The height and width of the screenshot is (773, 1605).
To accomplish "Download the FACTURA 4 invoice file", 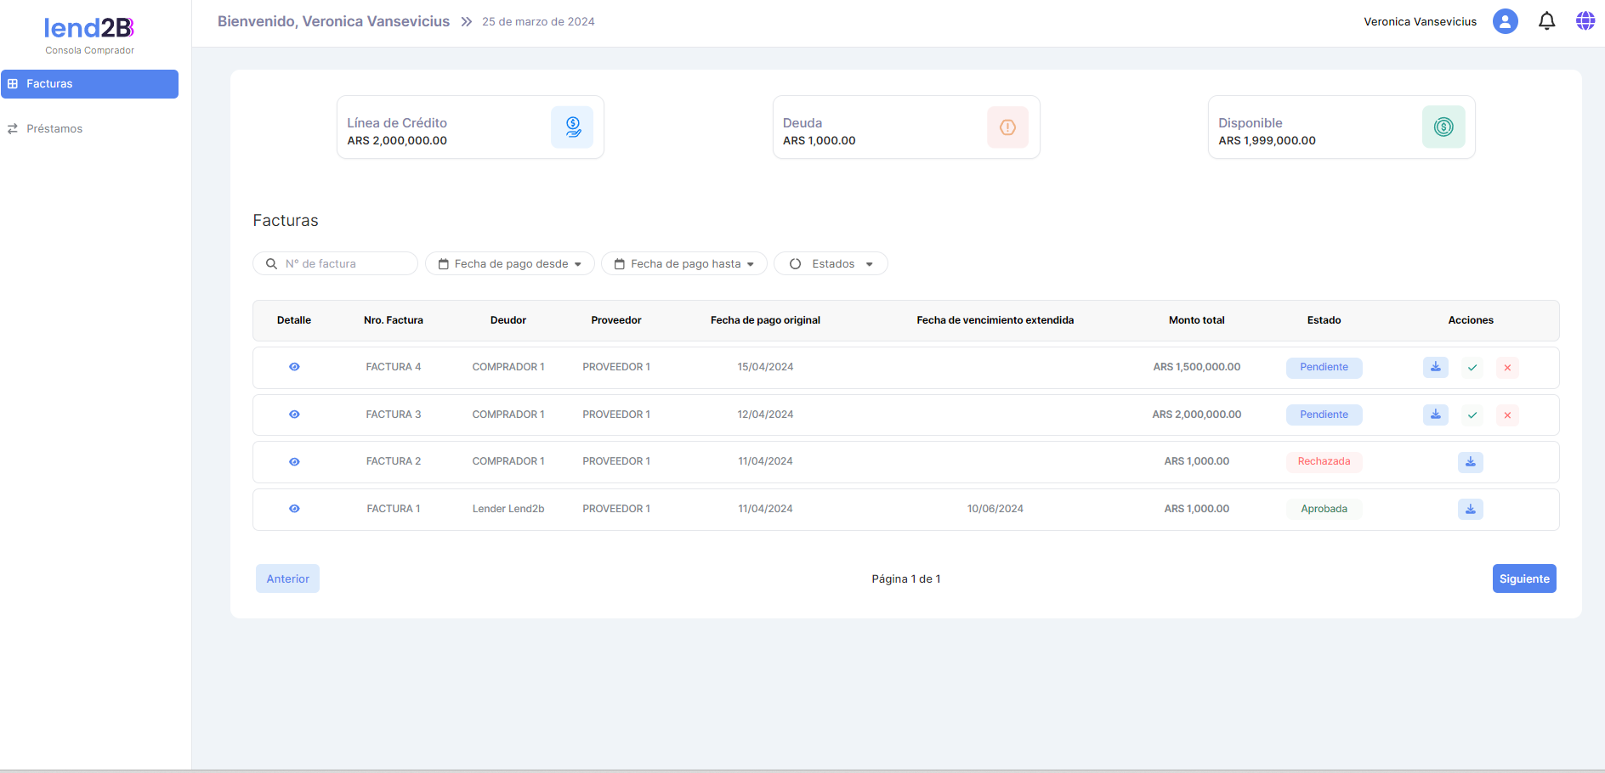I will (1435, 367).
